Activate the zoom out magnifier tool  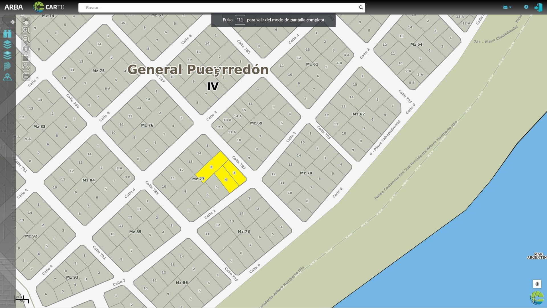coord(26,39)
